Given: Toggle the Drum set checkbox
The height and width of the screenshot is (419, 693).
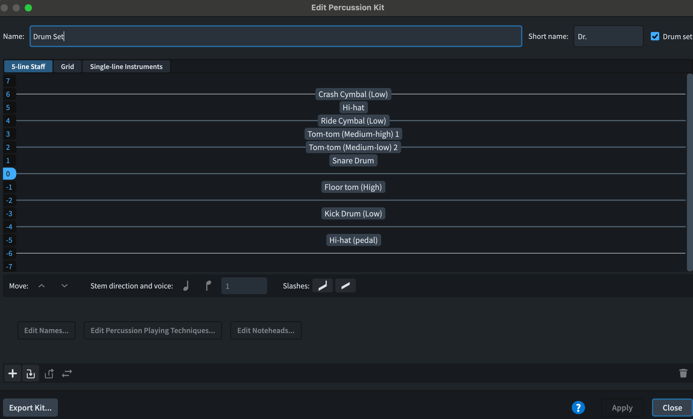Looking at the screenshot, I should [655, 36].
